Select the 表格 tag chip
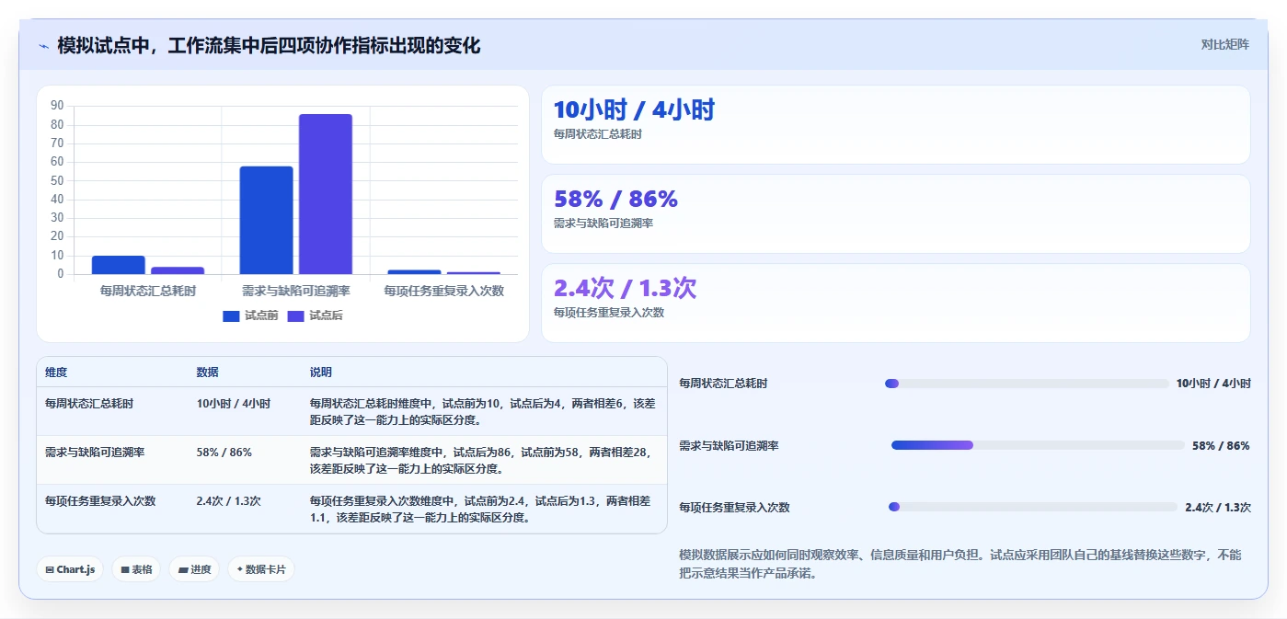This screenshot has height=619, width=1287. (136, 569)
